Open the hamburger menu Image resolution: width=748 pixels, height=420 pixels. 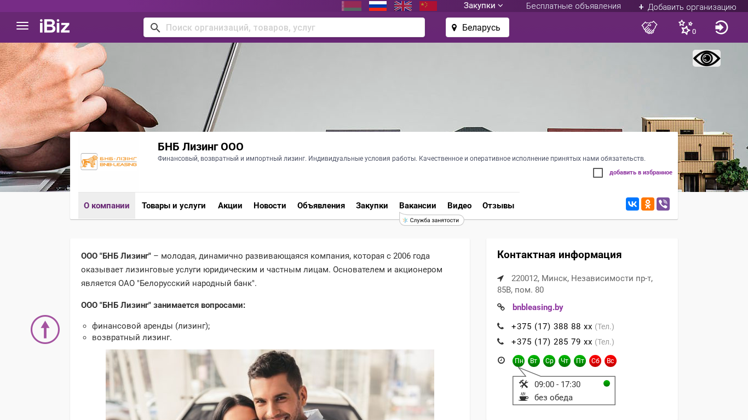22,26
